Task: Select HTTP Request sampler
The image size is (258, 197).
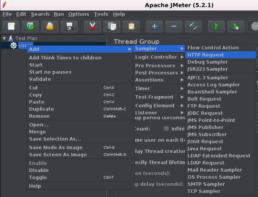Action: [x=221, y=55]
